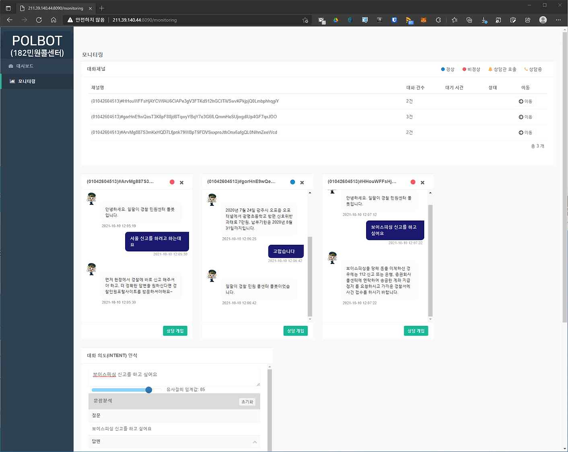The height and width of the screenshot is (452, 568).
Task: Collapse the 답변 section chevron
Action: coord(255,442)
